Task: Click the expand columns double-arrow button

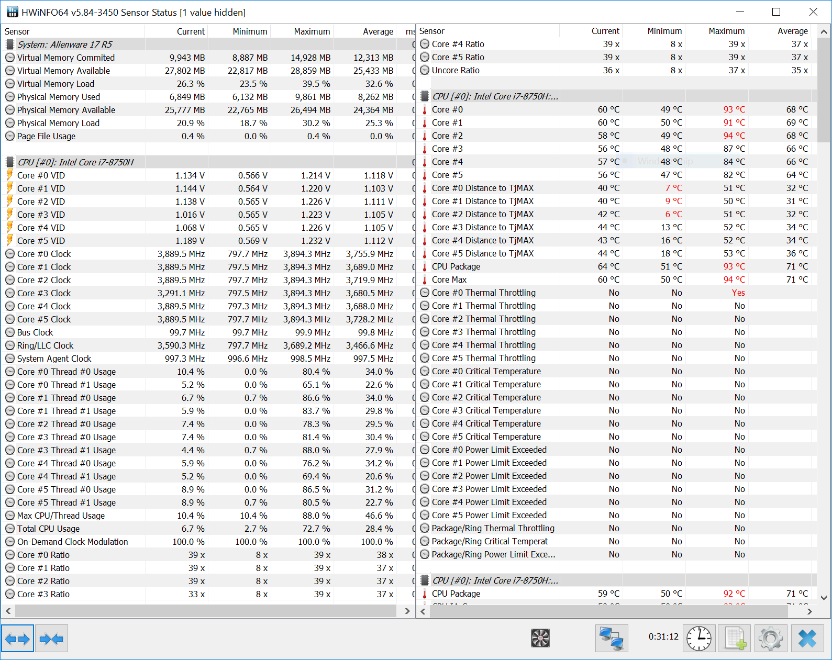Action: (18, 639)
